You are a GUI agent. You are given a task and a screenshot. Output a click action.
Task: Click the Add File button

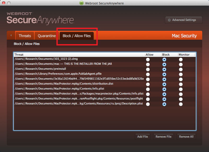142,137
